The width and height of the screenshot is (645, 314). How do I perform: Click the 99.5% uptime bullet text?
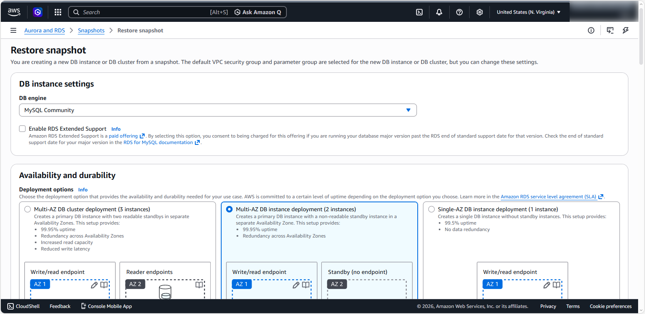tap(461, 223)
